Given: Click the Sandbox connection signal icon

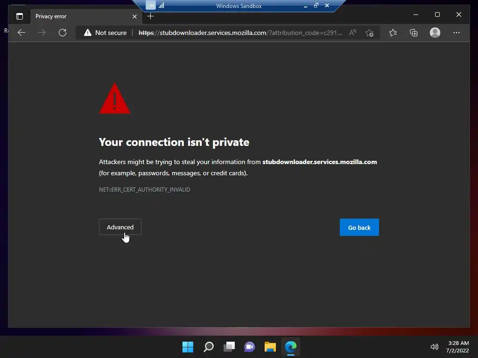Looking at the screenshot, I should click(161, 5).
